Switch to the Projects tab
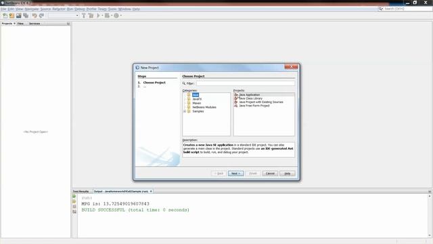Screen dimensions: 433x244 [7, 24]
